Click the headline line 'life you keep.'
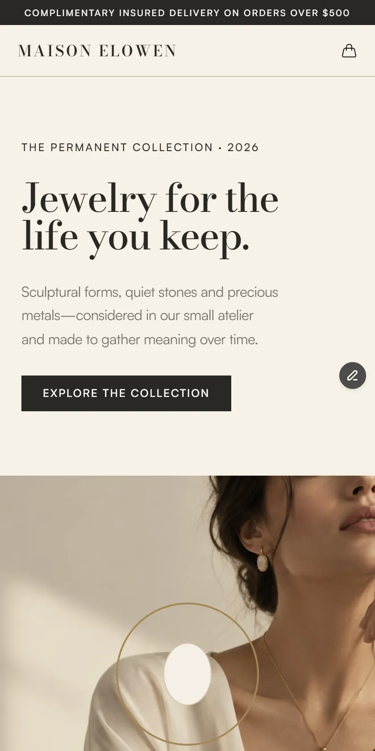This screenshot has width=375, height=751. (136, 237)
